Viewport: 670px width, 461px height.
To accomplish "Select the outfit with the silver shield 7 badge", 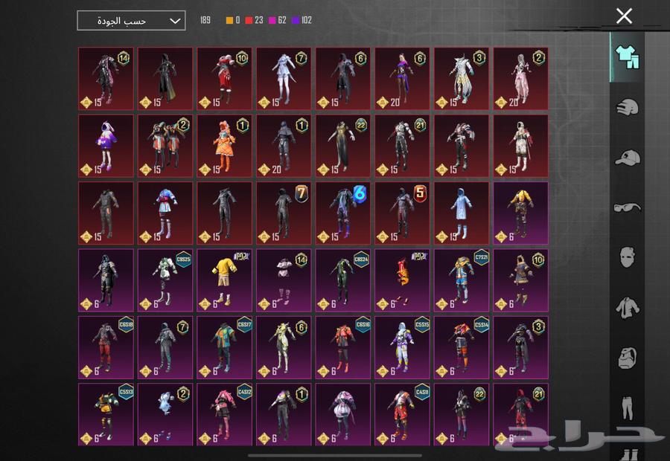I will (x=284, y=213).
